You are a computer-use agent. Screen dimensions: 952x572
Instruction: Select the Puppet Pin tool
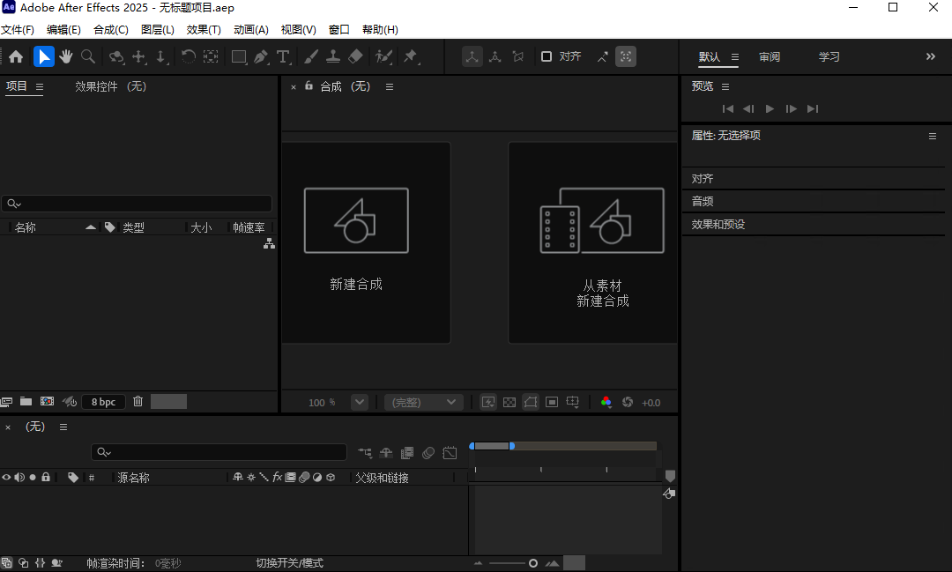[411, 56]
